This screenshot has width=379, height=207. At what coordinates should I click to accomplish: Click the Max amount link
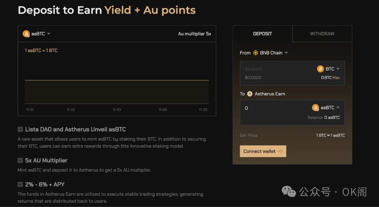coord(336,78)
